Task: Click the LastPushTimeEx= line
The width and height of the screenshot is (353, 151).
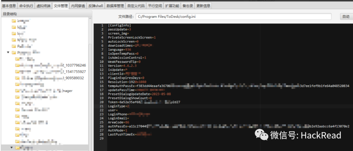Action: pyautogui.click(x=130, y=134)
